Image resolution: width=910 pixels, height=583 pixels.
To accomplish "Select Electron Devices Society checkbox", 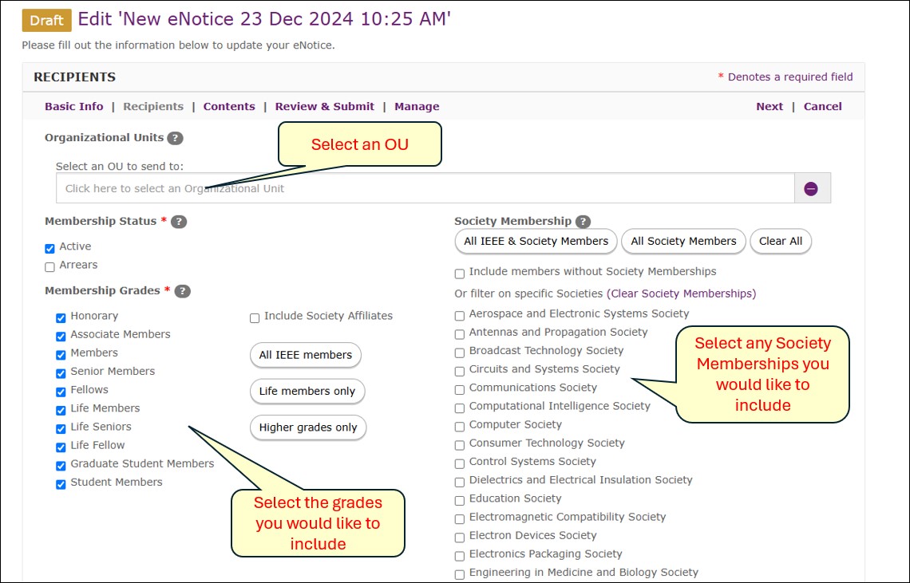I will coord(460,538).
